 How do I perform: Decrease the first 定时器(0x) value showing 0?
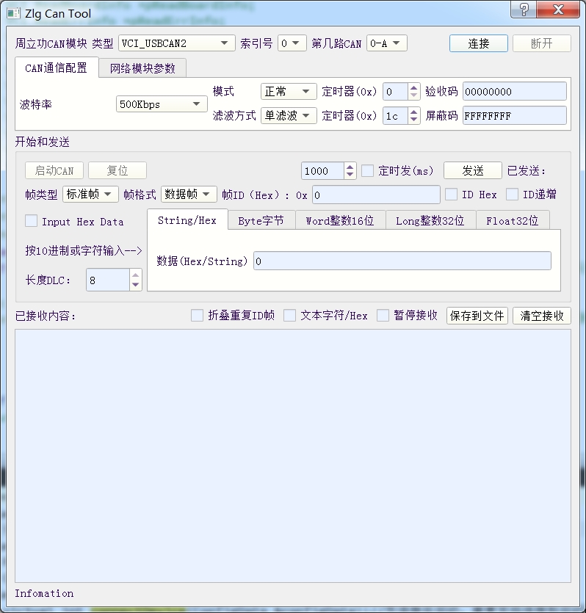point(413,95)
